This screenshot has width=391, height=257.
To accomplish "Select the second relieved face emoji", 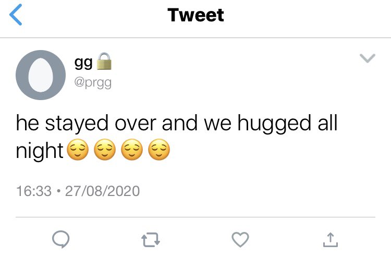I will (x=105, y=150).
